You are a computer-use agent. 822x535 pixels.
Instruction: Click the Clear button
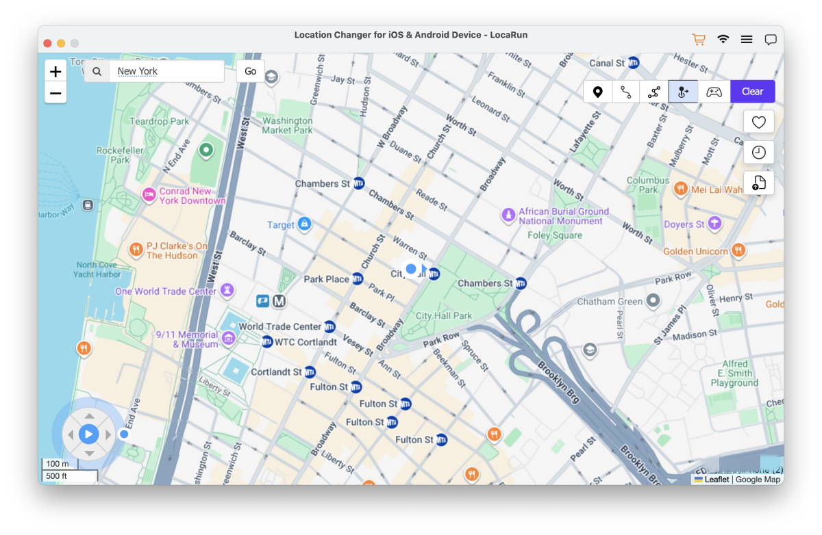(x=752, y=92)
